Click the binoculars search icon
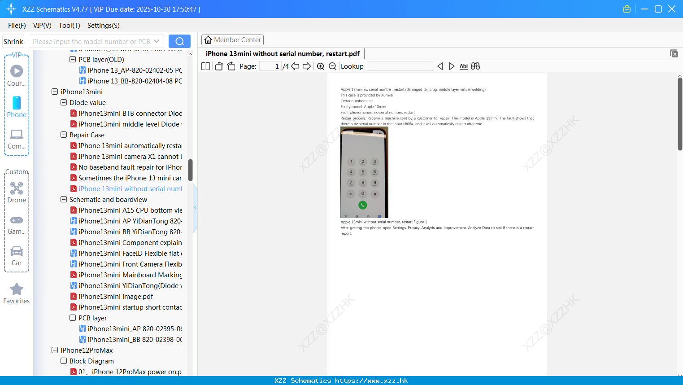Screen dimensions: 683x385 click(x=475, y=66)
